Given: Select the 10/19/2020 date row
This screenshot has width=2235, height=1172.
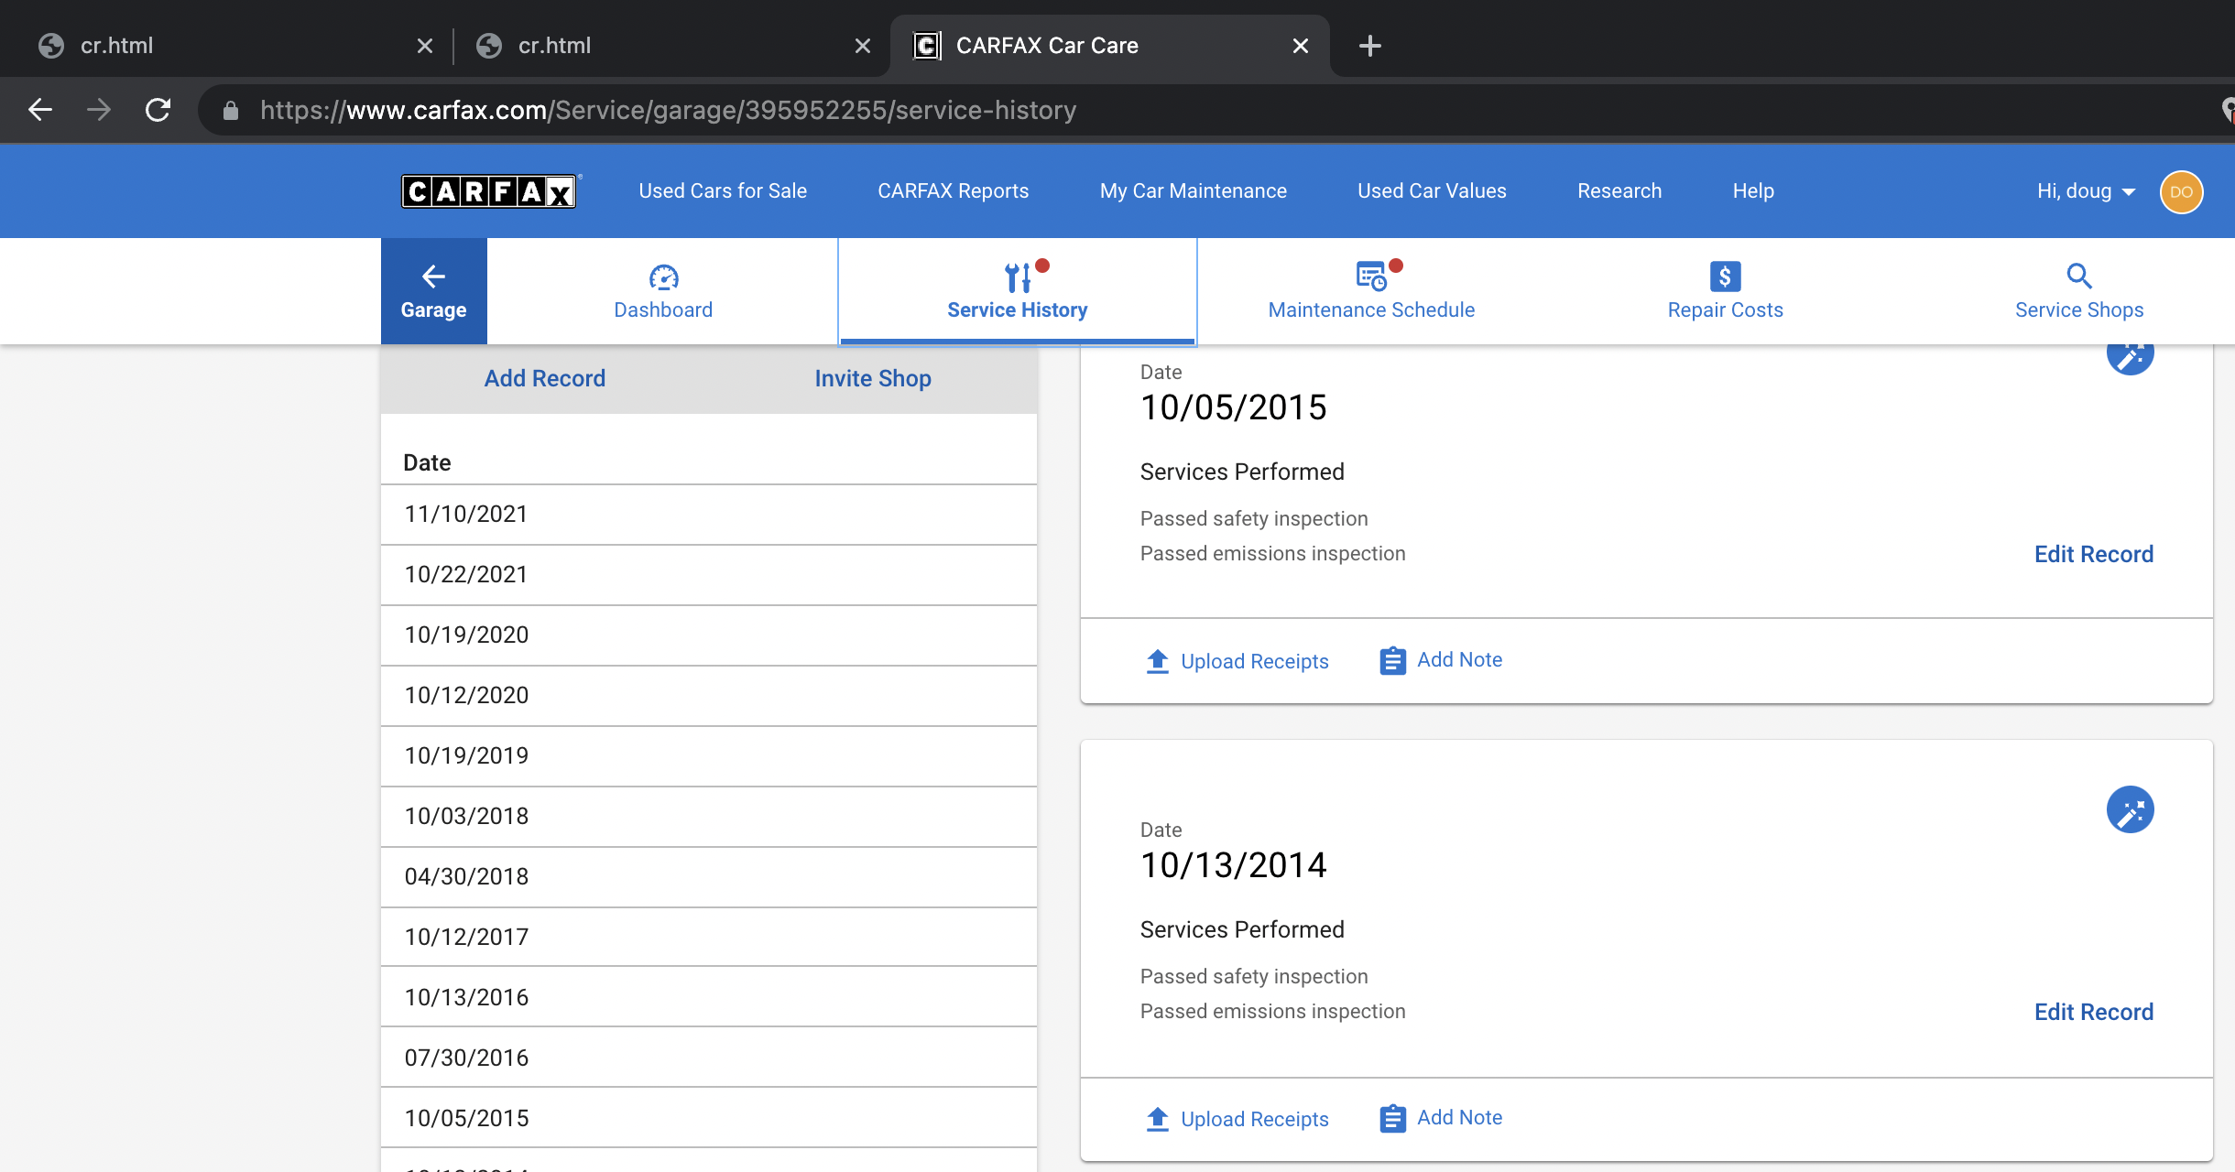Looking at the screenshot, I should tap(709, 635).
